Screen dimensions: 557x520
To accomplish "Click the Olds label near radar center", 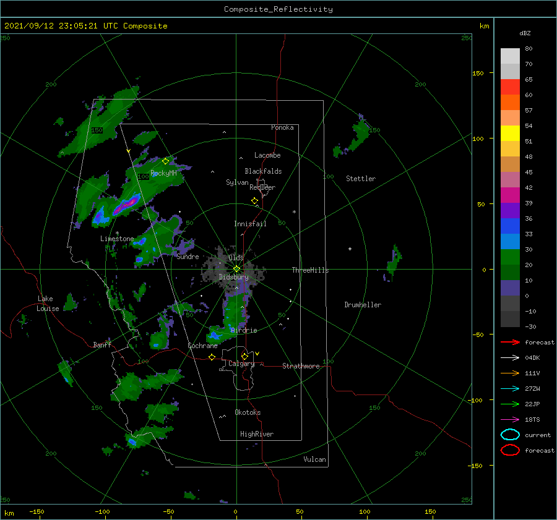I will pos(236,257).
